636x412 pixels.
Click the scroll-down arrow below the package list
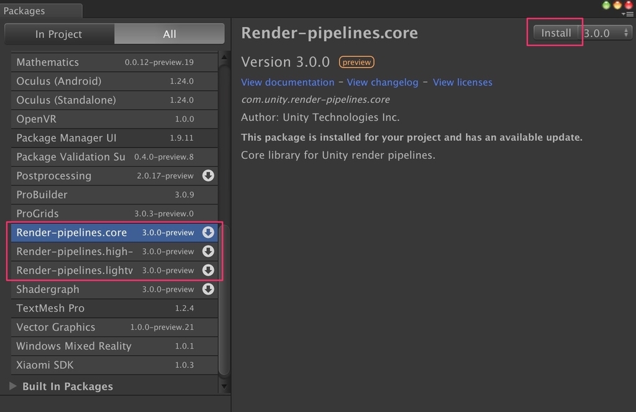pyautogui.click(x=224, y=386)
